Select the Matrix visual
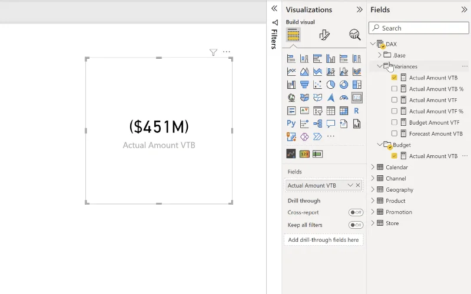Viewport: 471px width, 294px height. click(x=344, y=111)
